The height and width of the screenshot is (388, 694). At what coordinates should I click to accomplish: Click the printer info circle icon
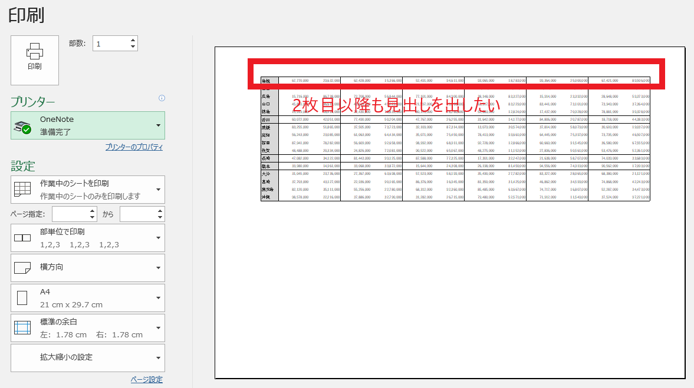click(x=162, y=98)
